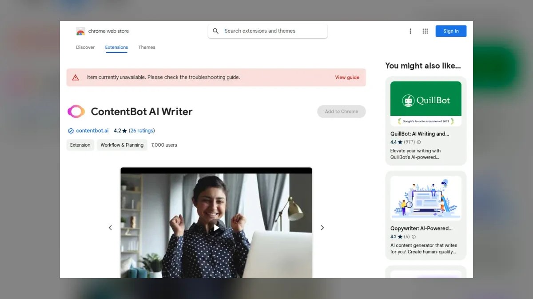Screen dimensions: 533x299
Task: Click the Workflow & Planning chip
Action: [x=122, y=145]
